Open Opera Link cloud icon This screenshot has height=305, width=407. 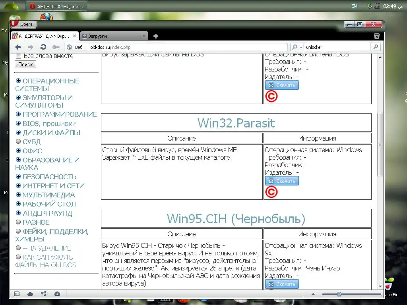pos(30,294)
